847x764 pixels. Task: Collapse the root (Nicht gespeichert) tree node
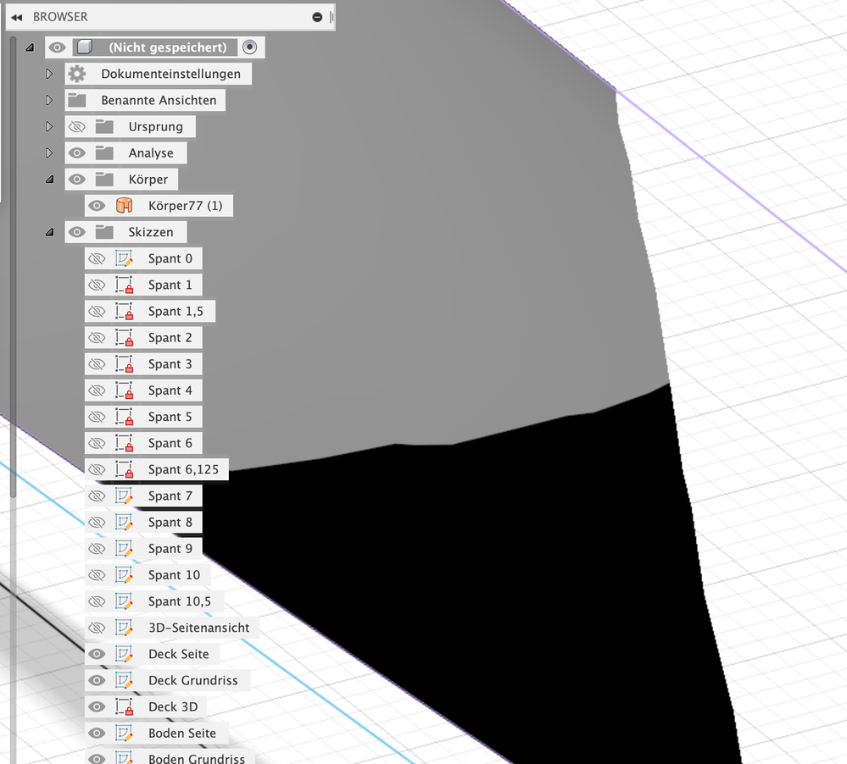[x=30, y=47]
